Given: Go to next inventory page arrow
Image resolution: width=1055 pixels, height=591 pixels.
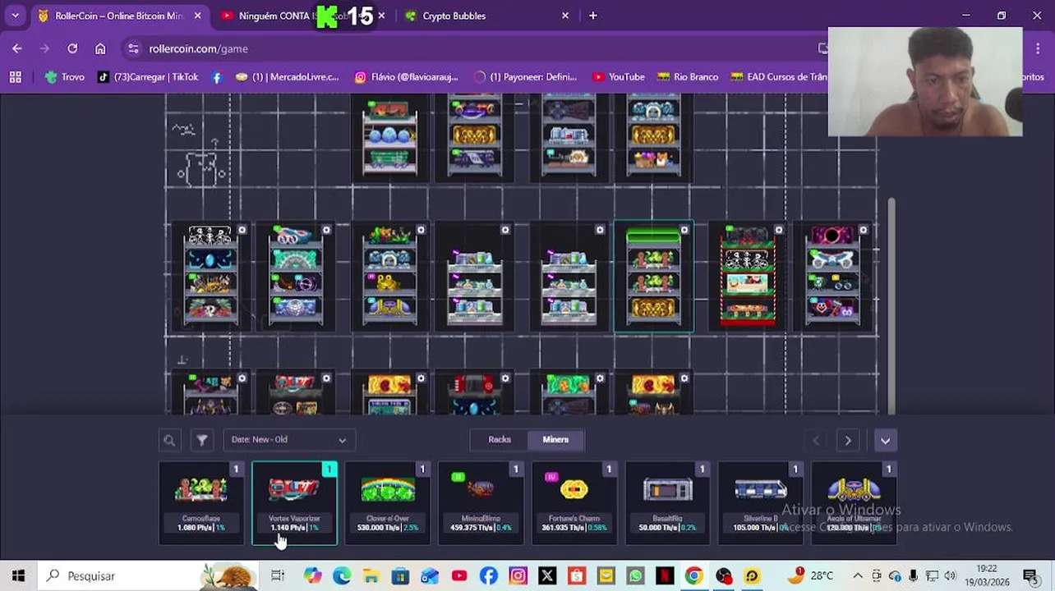Looking at the screenshot, I should point(848,441).
